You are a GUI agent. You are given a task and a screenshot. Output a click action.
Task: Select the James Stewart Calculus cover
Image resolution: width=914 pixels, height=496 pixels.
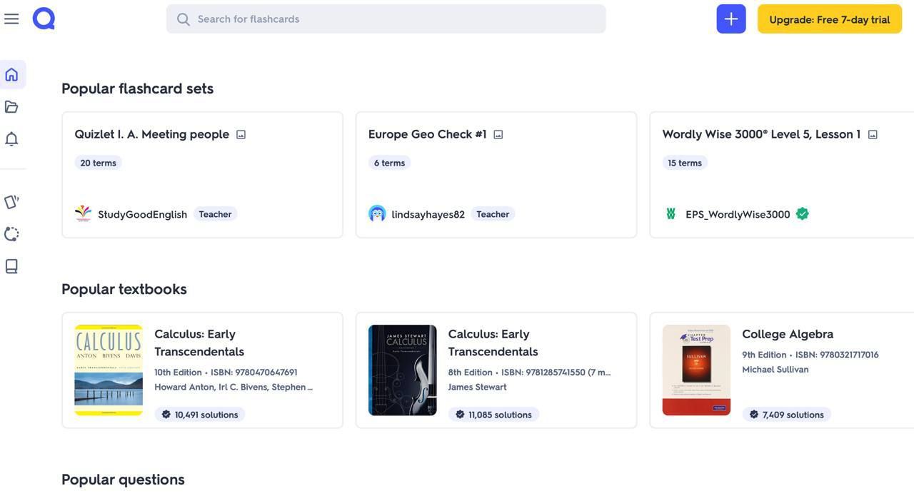coord(402,370)
